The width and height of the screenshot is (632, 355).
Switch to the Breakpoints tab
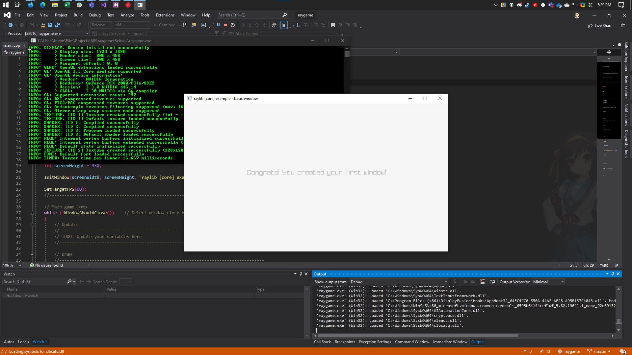pos(345,342)
